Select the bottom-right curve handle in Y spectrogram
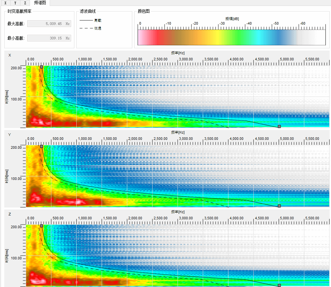Viewport: 331px width, 287px height. point(279,206)
